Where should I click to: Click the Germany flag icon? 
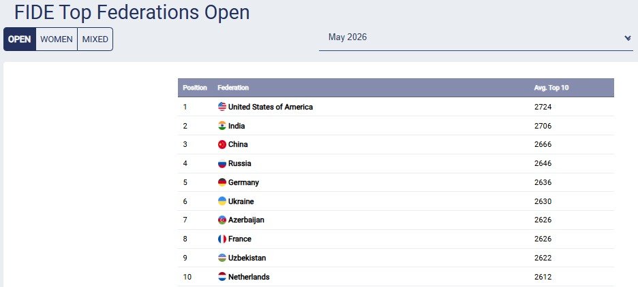point(222,182)
